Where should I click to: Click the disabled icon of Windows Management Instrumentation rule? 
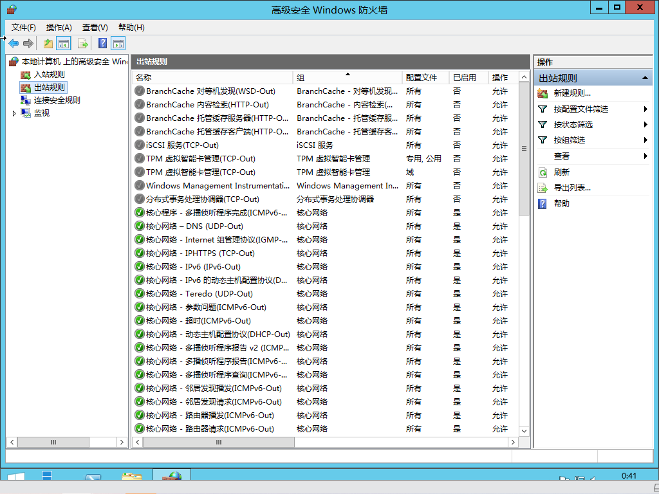(x=140, y=186)
